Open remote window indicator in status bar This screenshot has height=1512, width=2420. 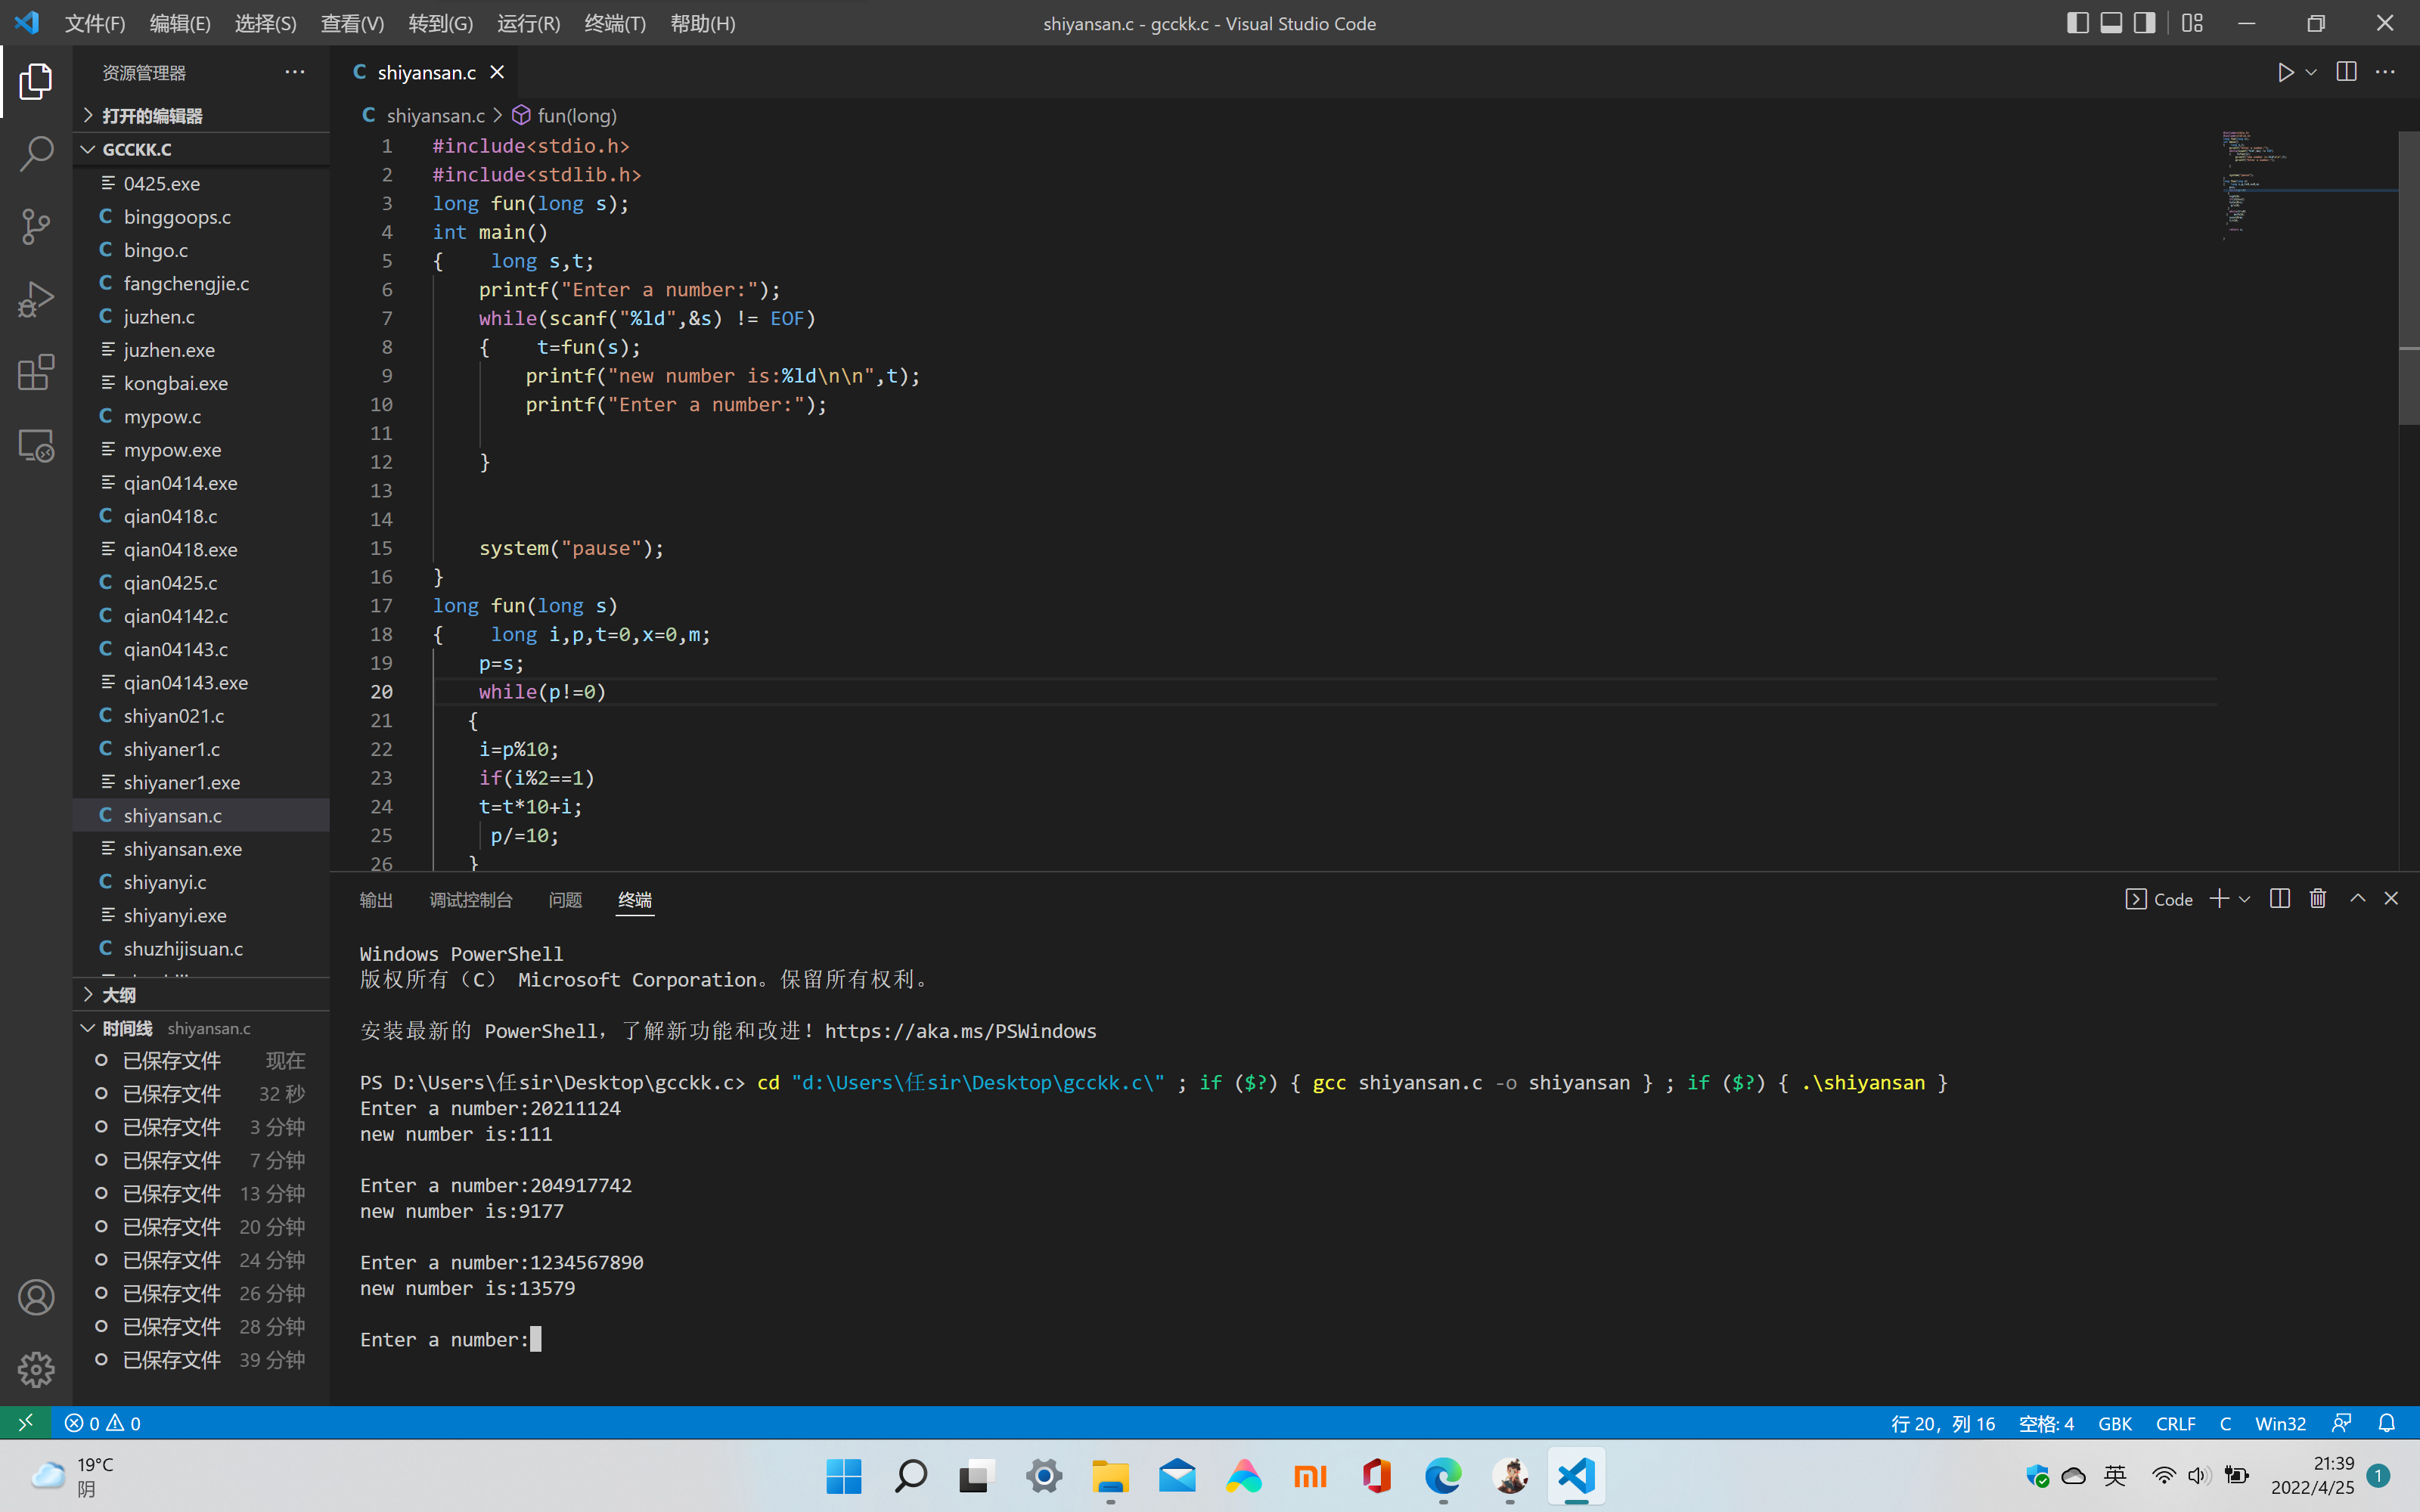tap(26, 1422)
